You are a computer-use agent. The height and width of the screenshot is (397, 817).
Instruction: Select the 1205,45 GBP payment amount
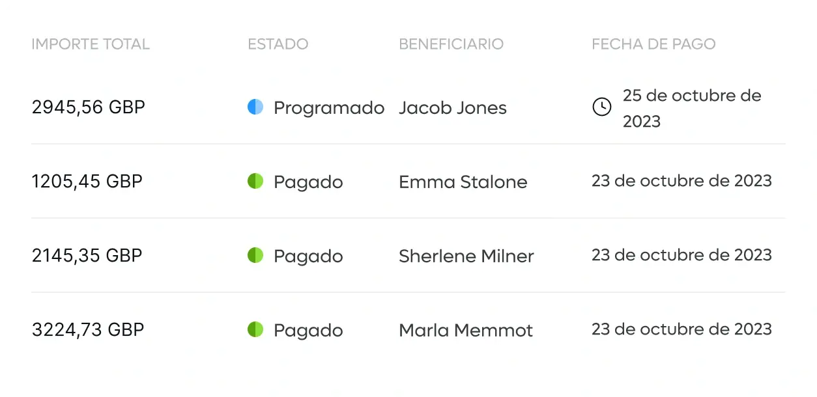87,182
